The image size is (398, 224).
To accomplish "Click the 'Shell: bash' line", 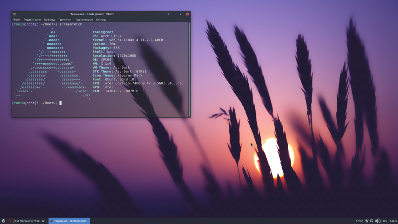I will coord(104,52).
